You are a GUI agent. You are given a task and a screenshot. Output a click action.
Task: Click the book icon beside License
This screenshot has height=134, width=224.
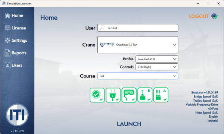click(7, 28)
